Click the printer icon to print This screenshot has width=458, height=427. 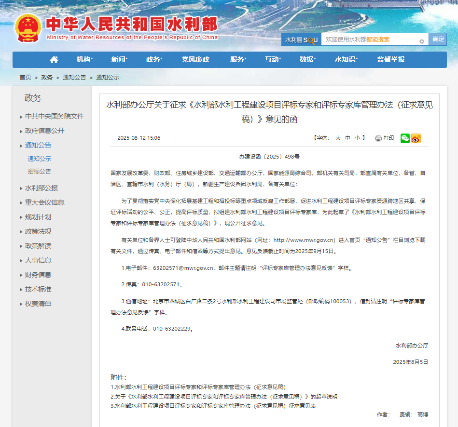(x=378, y=138)
